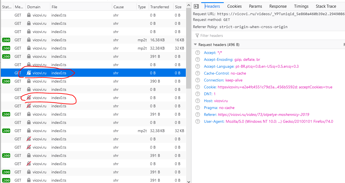Open help icon beside Cache-Control

coord(197,73)
